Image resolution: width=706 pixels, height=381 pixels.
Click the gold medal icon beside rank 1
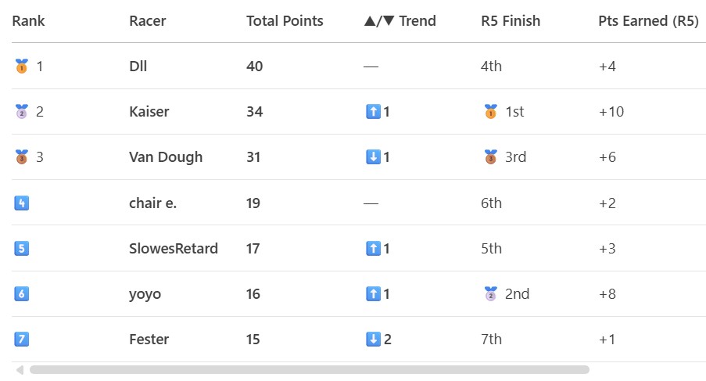click(22, 66)
